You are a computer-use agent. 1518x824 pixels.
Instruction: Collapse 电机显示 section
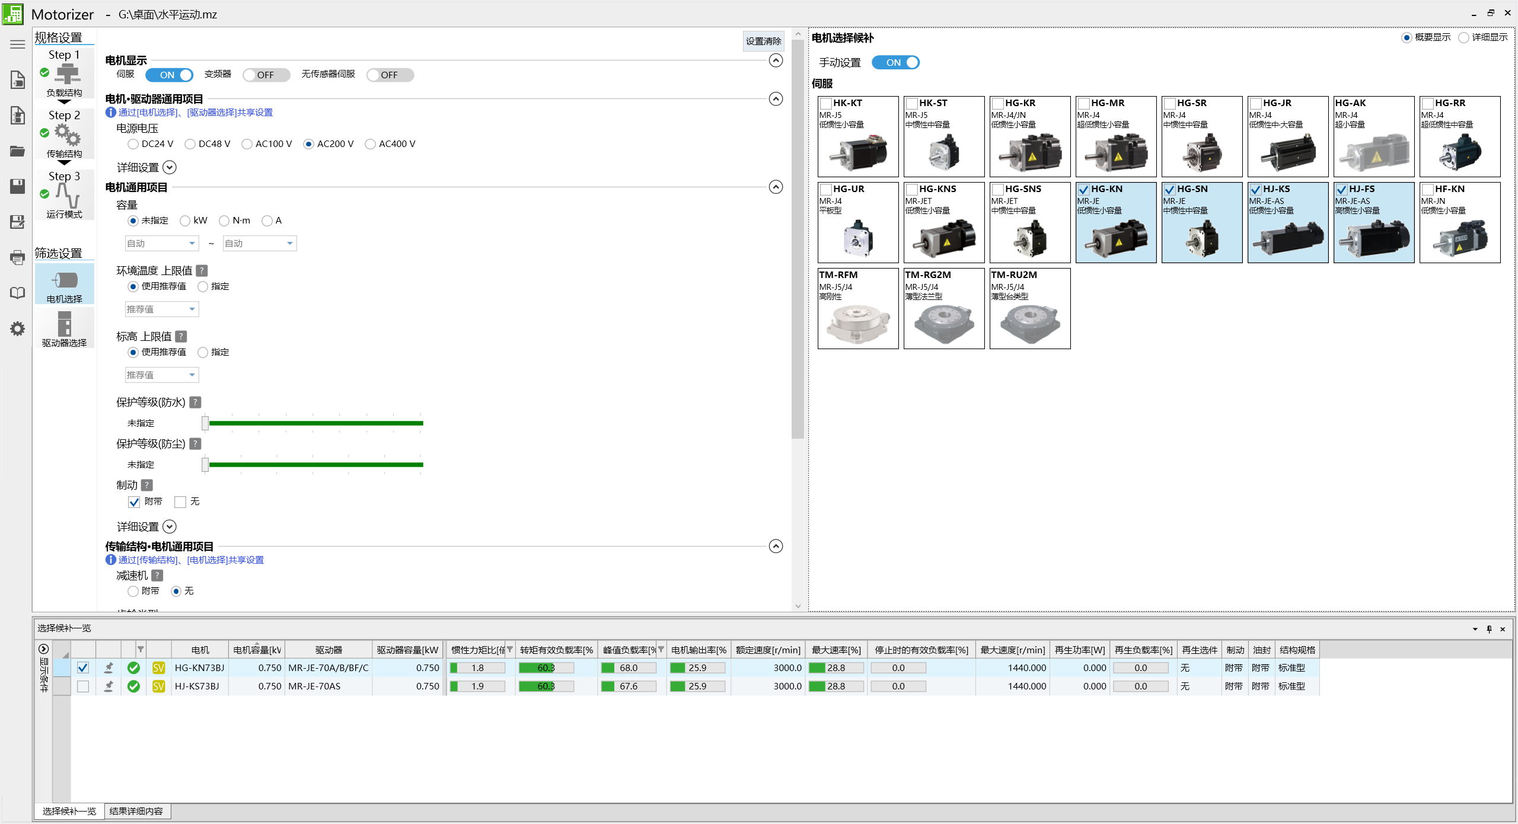[x=776, y=60]
